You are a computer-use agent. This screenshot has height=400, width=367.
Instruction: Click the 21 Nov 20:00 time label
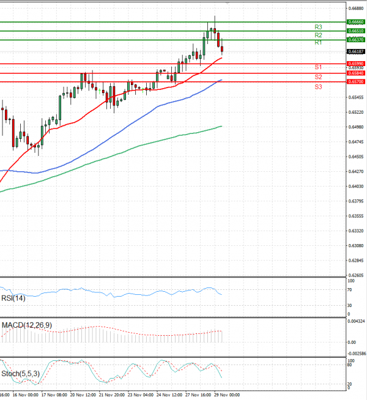point(112,395)
